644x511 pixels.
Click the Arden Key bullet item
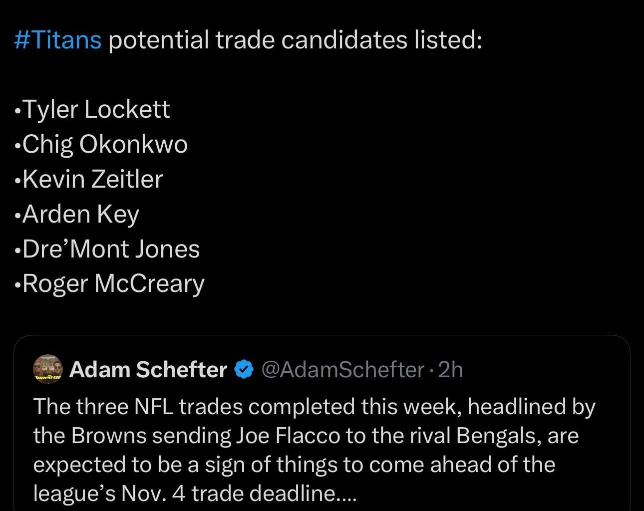[x=81, y=214]
